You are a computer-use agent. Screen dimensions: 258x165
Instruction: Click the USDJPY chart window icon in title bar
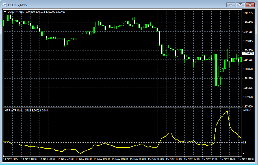click(x=5, y=5)
